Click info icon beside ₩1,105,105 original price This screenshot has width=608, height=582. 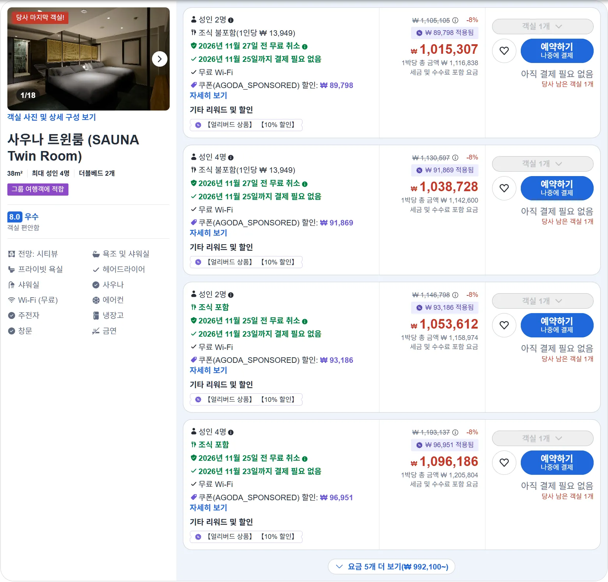[x=455, y=20]
